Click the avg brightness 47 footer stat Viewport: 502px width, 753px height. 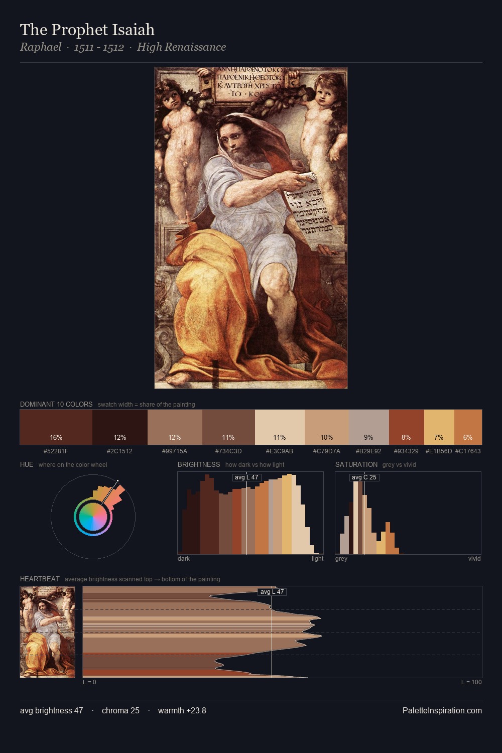point(52,710)
